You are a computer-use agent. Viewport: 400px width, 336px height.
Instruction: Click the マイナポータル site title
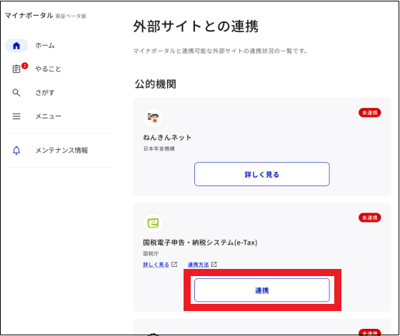[29, 16]
